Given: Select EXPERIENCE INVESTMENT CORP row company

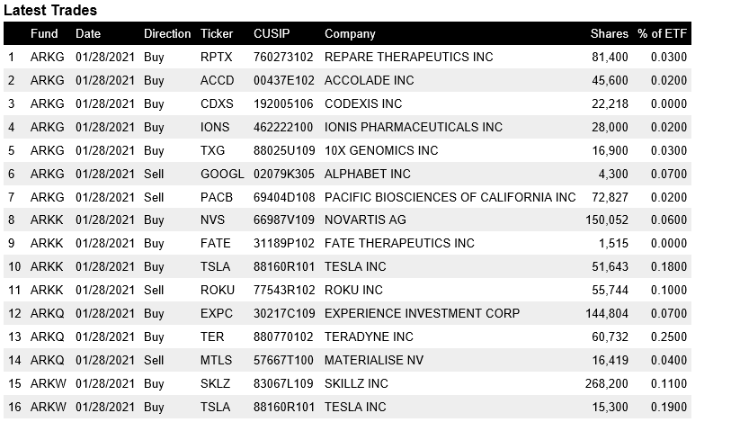Looking at the screenshot, I should (422, 313).
